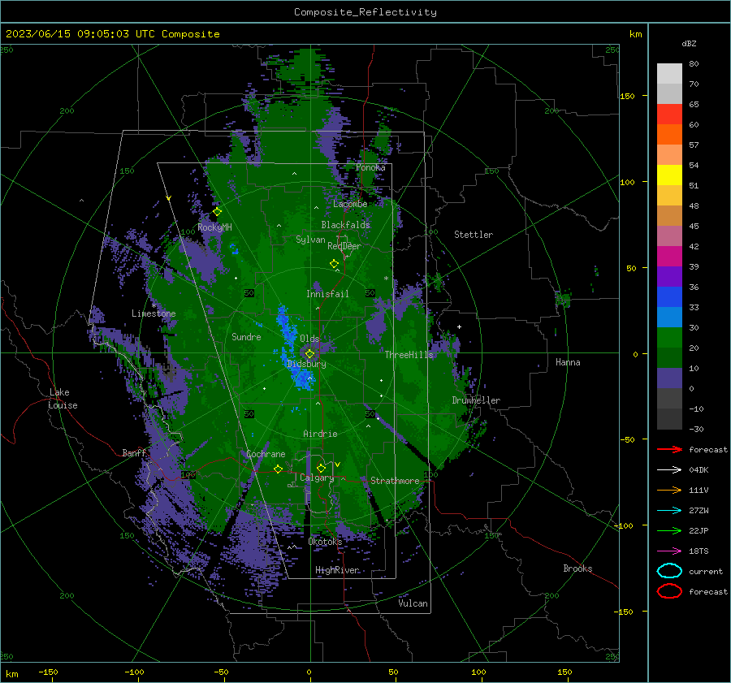Click the yellow diamond marker below Cochrane
The width and height of the screenshot is (731, 683).
[x=279, y=469]
